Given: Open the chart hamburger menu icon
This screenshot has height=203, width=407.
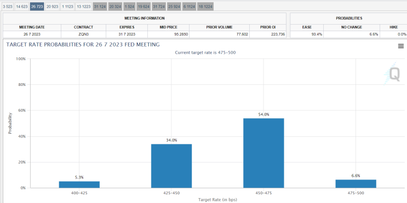Looking at the screenshot, I should pyautogui.click(x=401, y=46).
